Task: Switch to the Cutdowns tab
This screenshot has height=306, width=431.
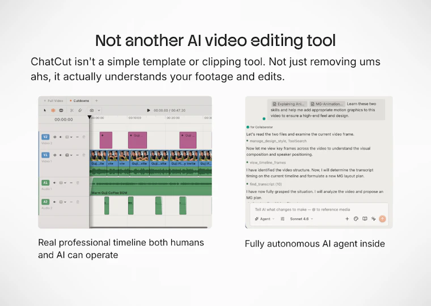Action: pos(81,101)
